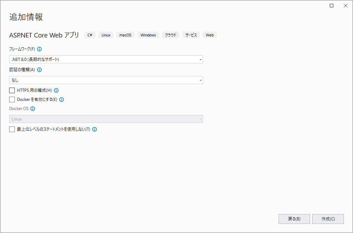Click the macOS tag
The image size is (353, 233).
pyautogui.click(x=125, y=35)
